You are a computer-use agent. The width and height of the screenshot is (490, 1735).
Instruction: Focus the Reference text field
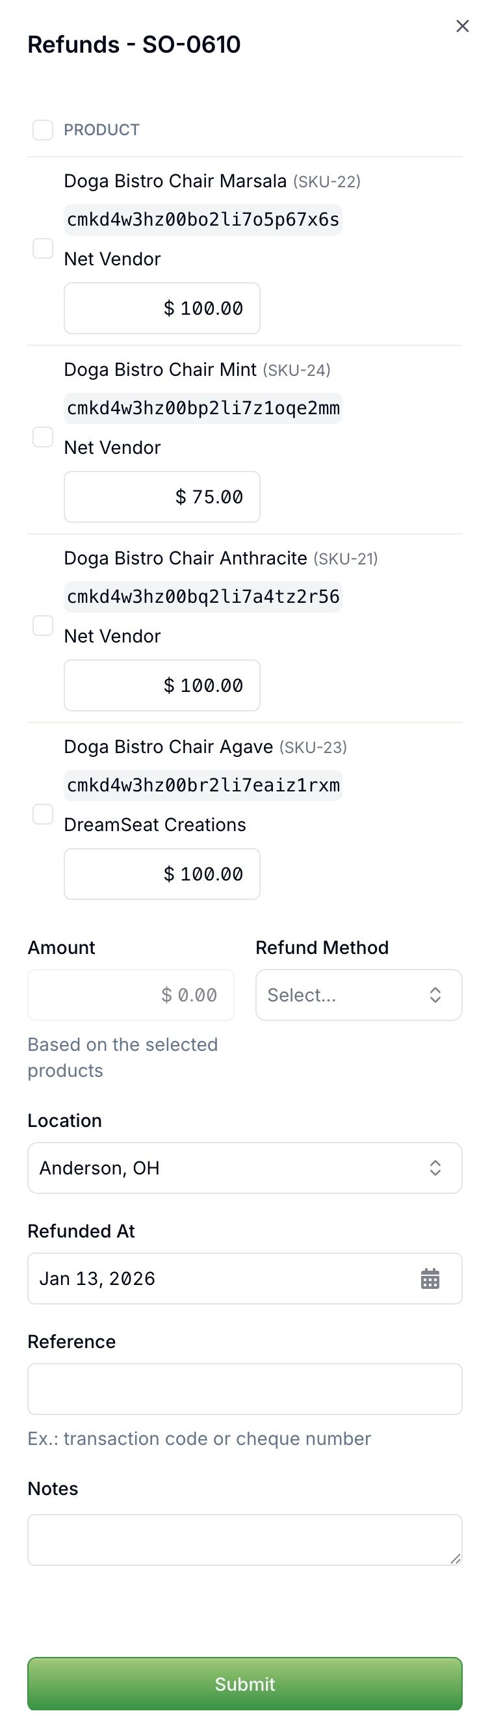click(245, 1389)
